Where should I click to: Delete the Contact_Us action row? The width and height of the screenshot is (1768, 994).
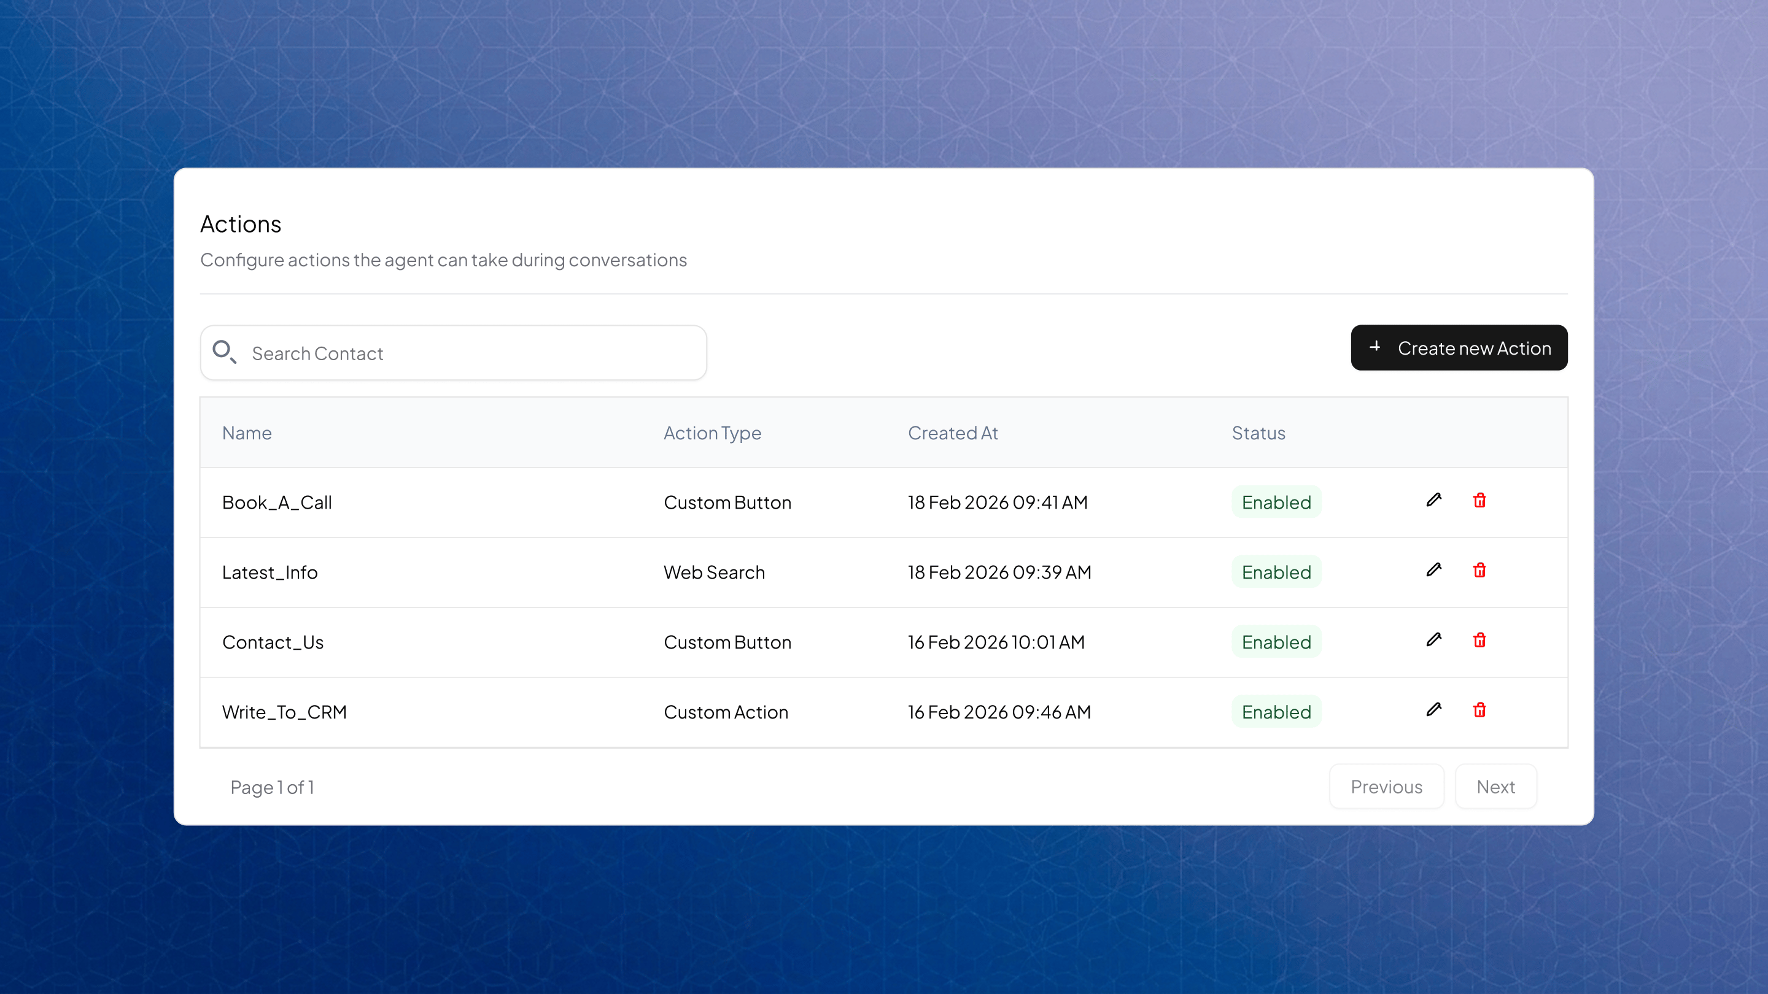(1479, 640)
